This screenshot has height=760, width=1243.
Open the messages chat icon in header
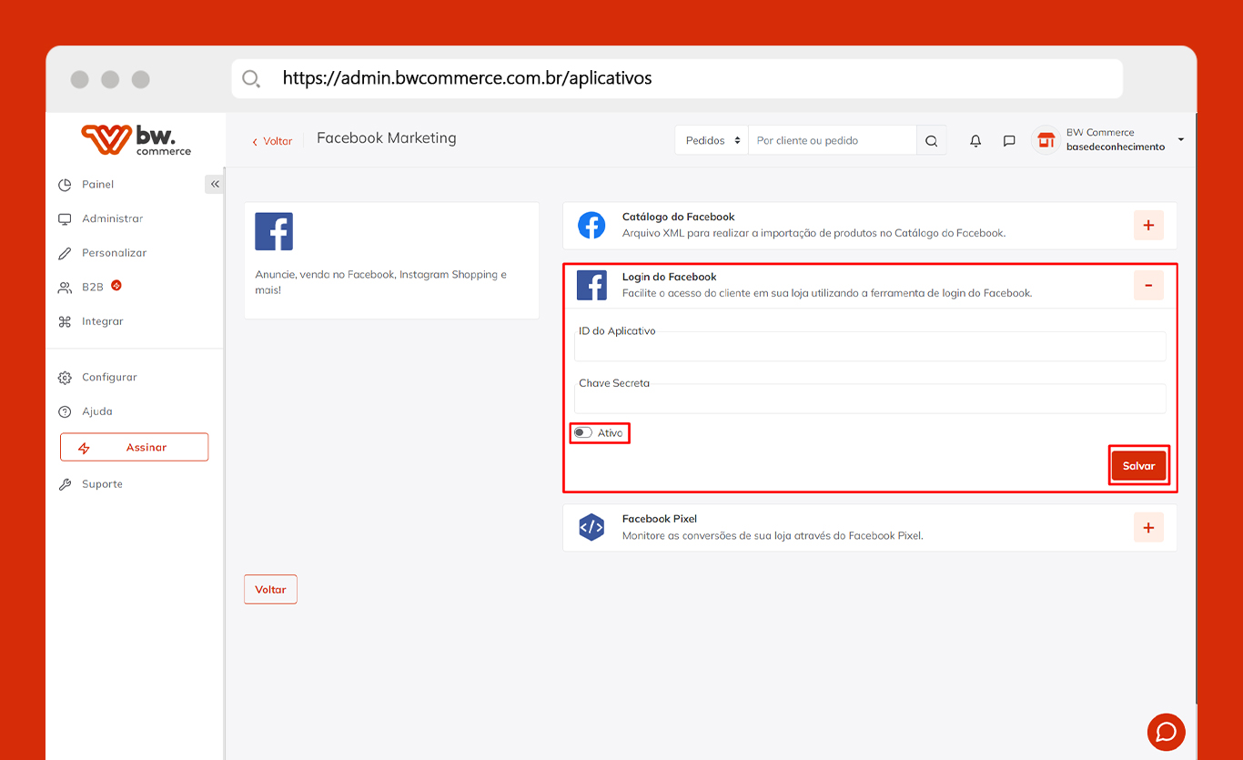coord(1009,141)
